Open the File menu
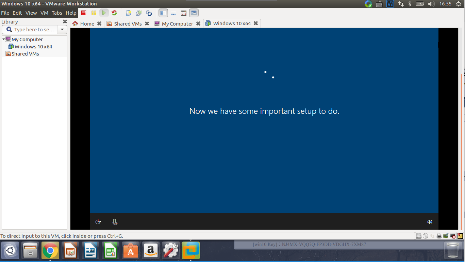465x262 pixels. [5, 13]
